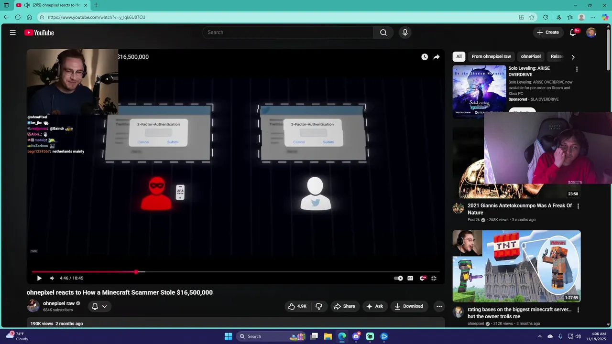The image size is (612, 344).
Task: Focus the YouTube search field
Action: [x=288, y=32]
